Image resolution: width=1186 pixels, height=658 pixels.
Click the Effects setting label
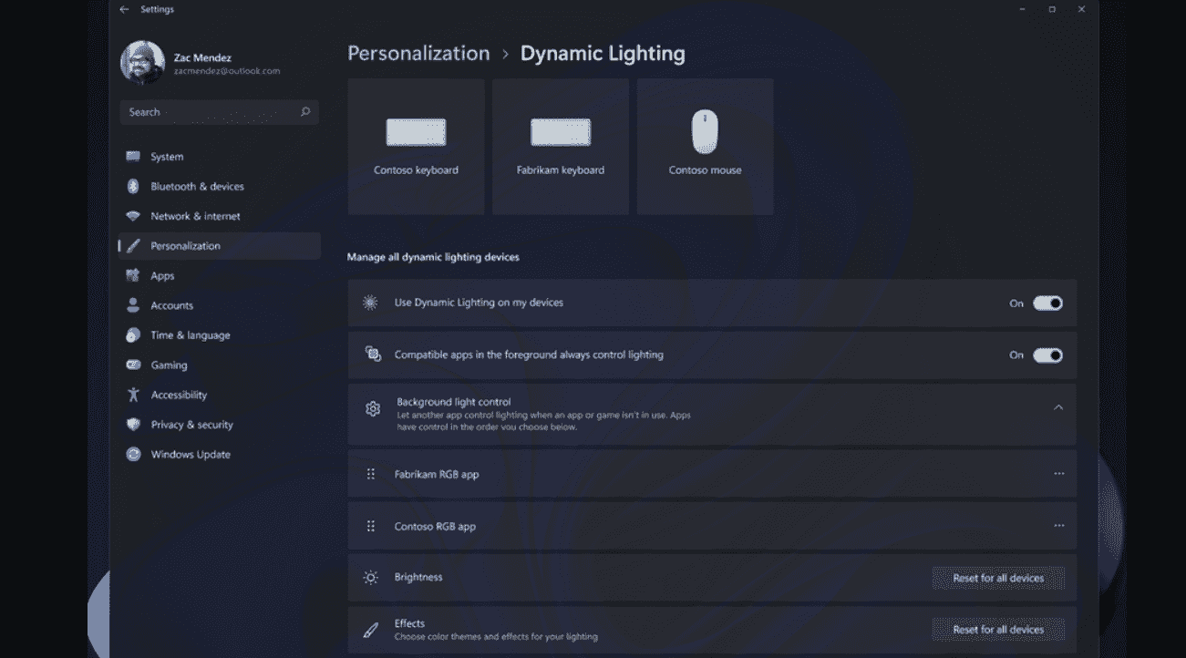(x=409, y=623)
